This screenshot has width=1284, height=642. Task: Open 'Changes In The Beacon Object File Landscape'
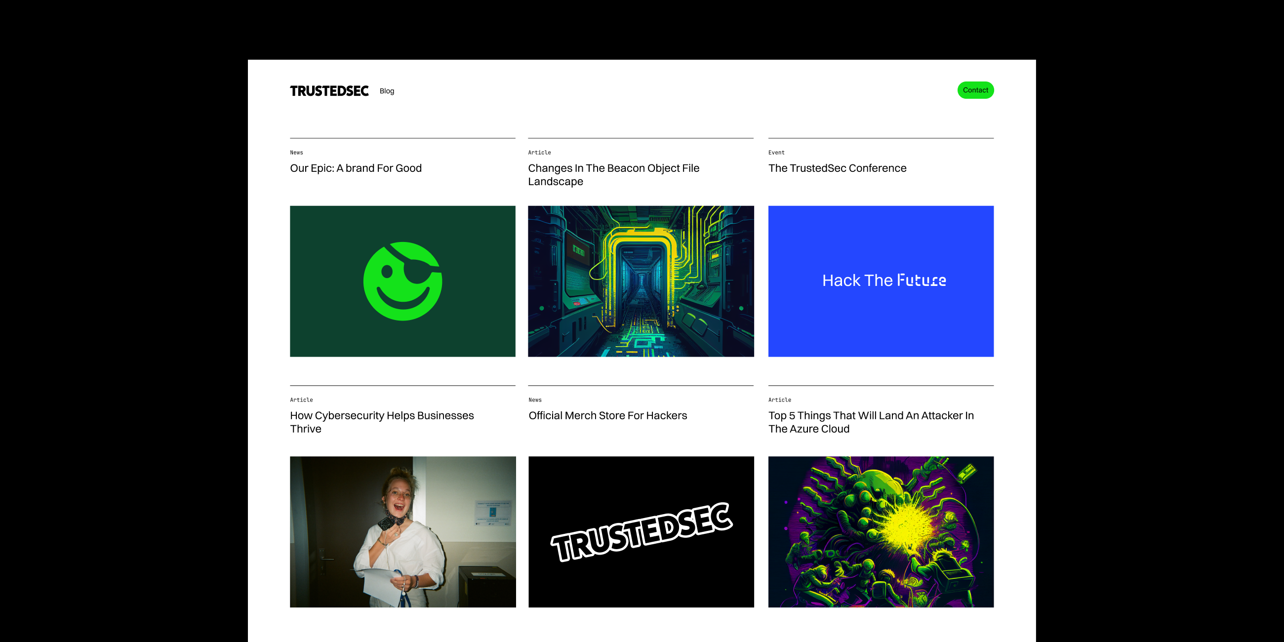tap(613, 174)
